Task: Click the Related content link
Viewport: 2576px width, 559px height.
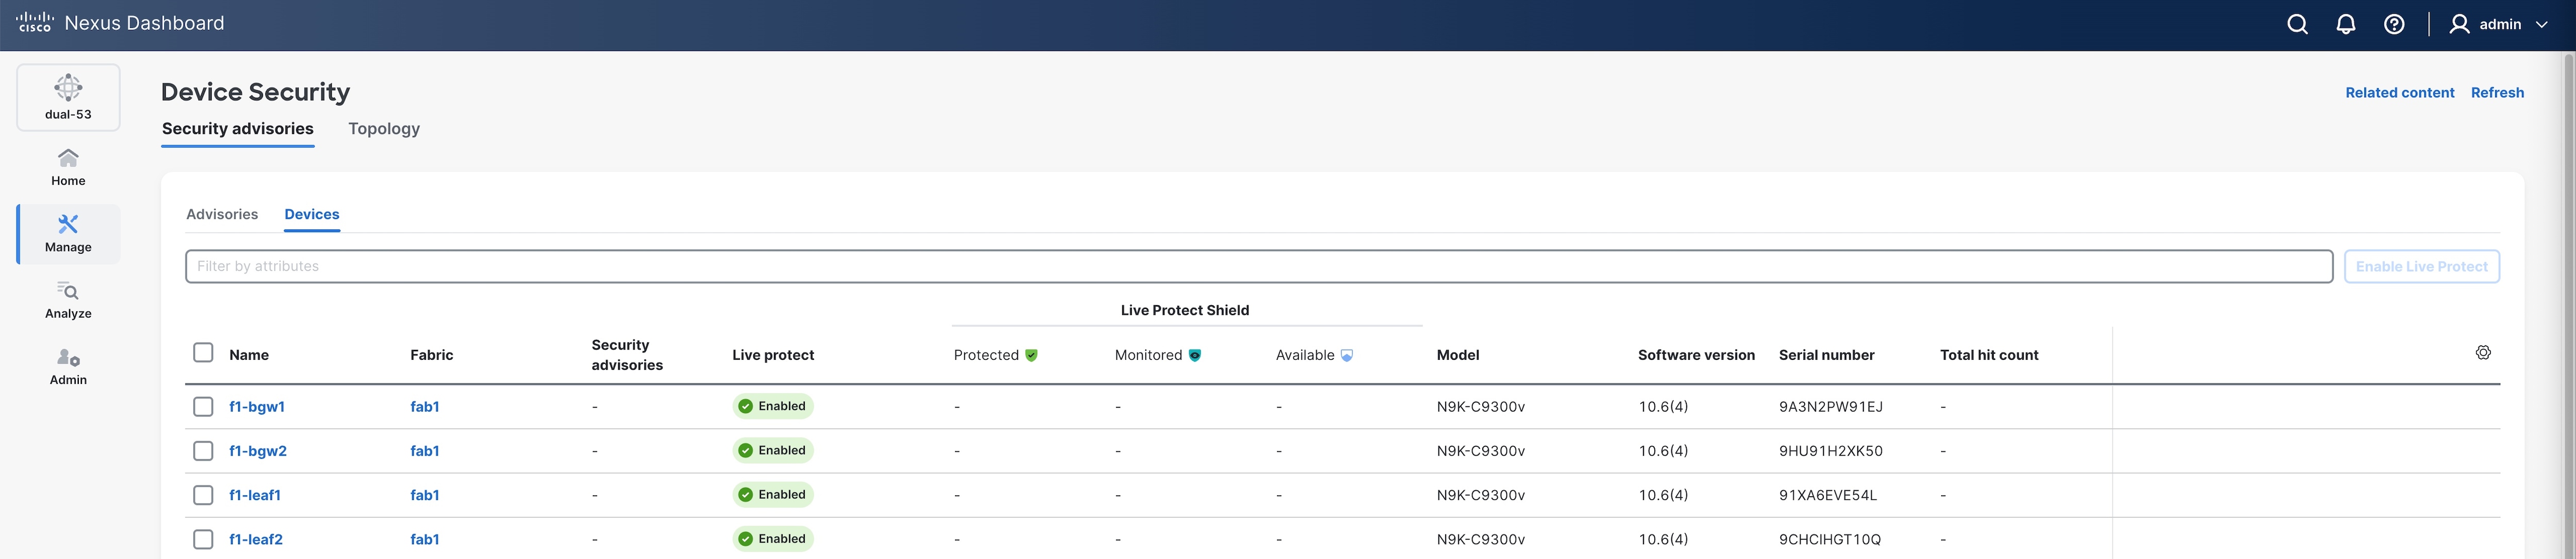Action: [2400, 93]
